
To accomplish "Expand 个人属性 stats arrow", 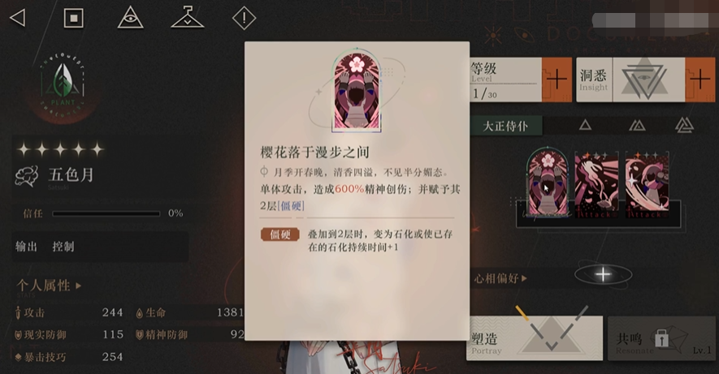I will click(79, 286).
